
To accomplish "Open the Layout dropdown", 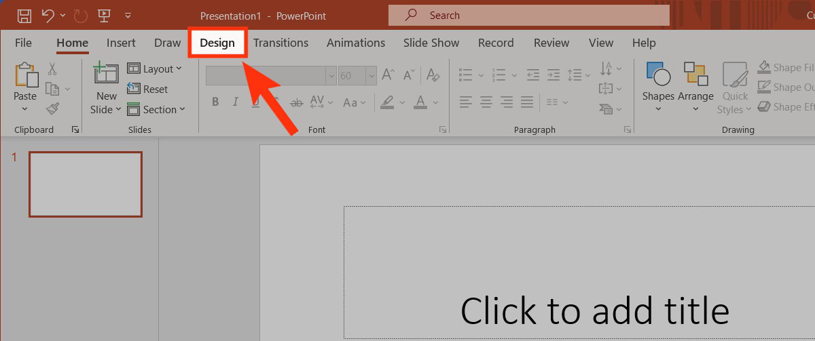I will (x=154, y=68).
